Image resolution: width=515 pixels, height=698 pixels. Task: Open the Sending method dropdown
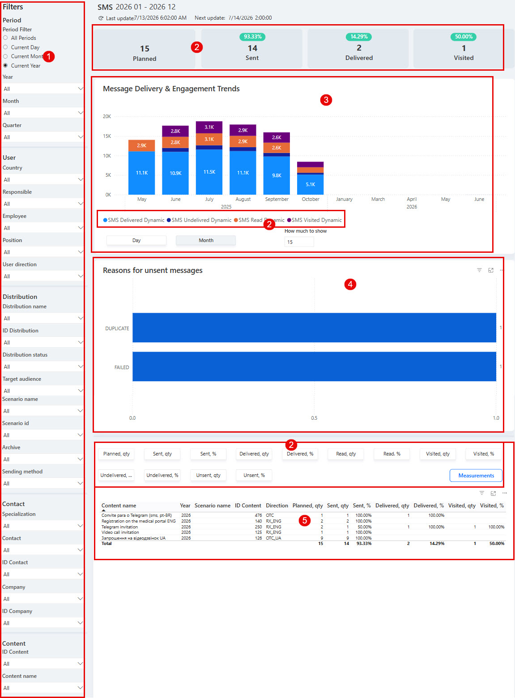pos(43,483)
